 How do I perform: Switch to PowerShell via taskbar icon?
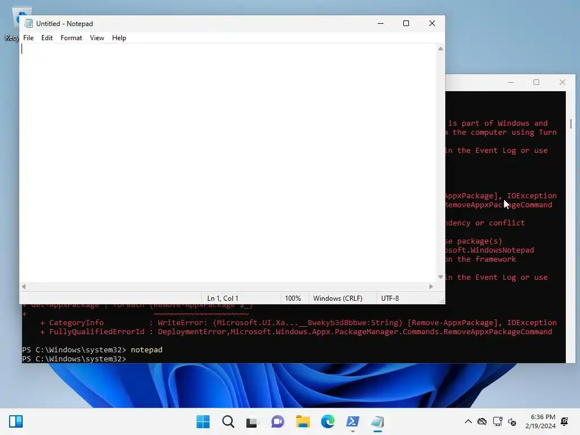pos(352,421)
